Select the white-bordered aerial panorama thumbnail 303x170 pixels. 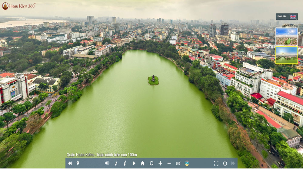click(287, 36)
